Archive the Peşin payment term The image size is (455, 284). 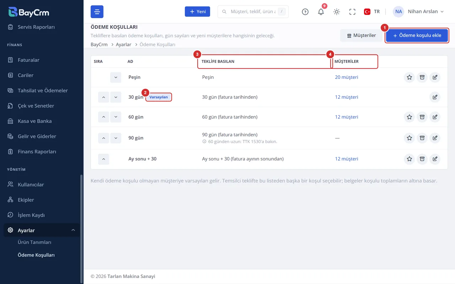point(422,77)
